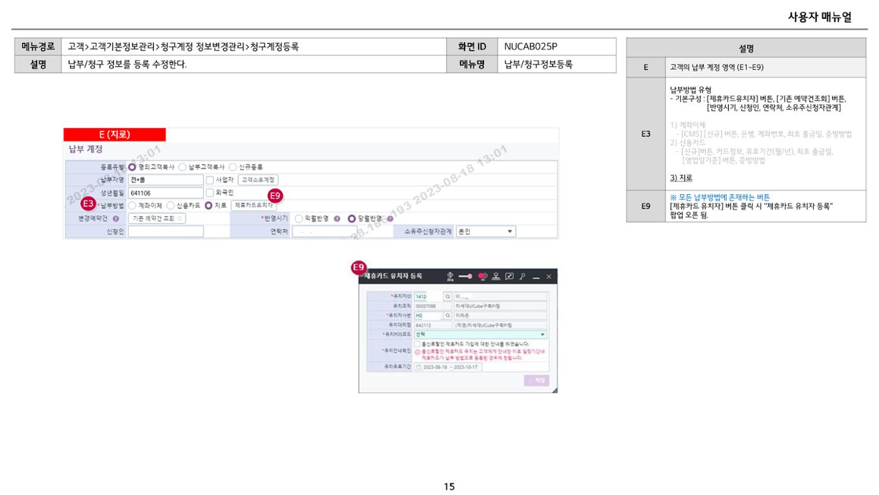Choose 신용카드 payment method

pyautogui.click(x=170, y=205)
